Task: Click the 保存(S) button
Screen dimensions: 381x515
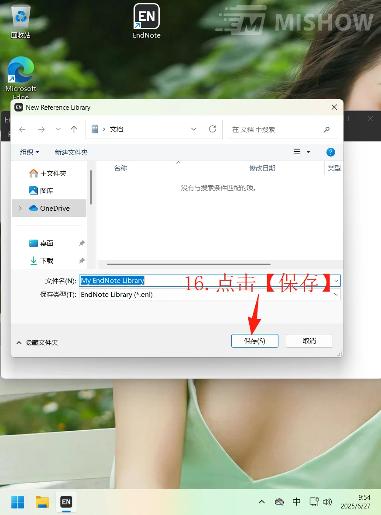Action: [254, 341]
